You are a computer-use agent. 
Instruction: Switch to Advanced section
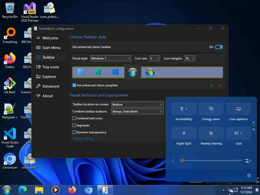pyautogui.click(x=50, y=86)
